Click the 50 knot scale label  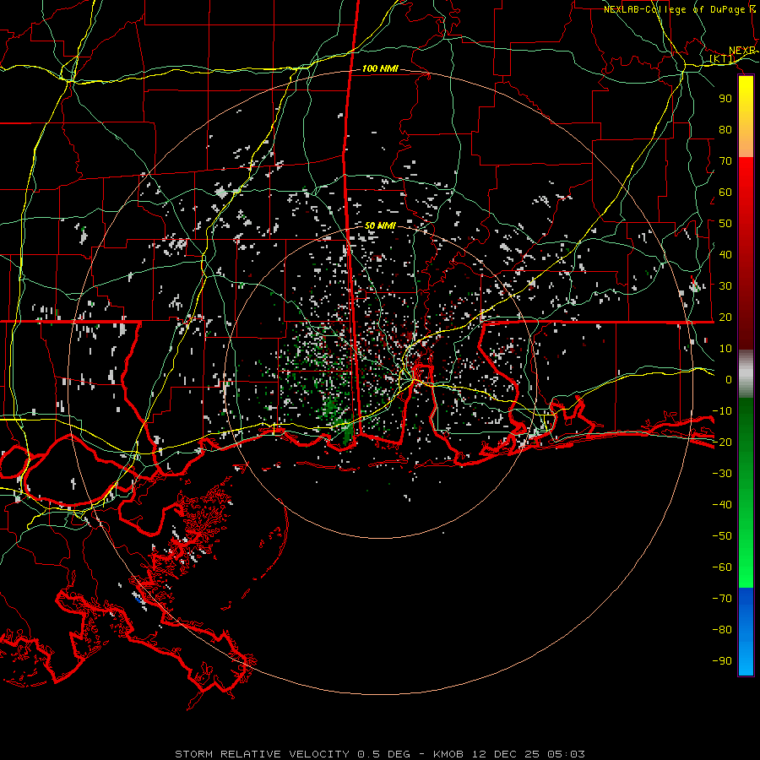[x=725, y=224]
